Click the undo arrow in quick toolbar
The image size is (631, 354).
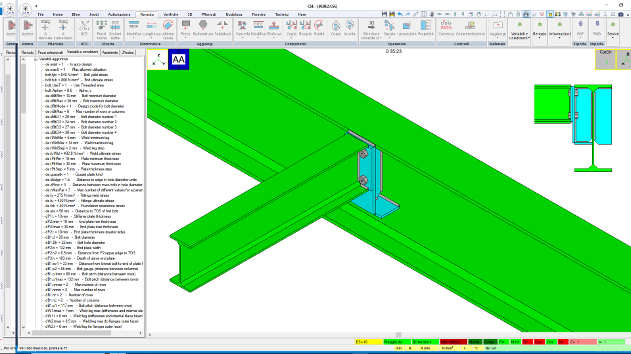(x=400, y=14)
